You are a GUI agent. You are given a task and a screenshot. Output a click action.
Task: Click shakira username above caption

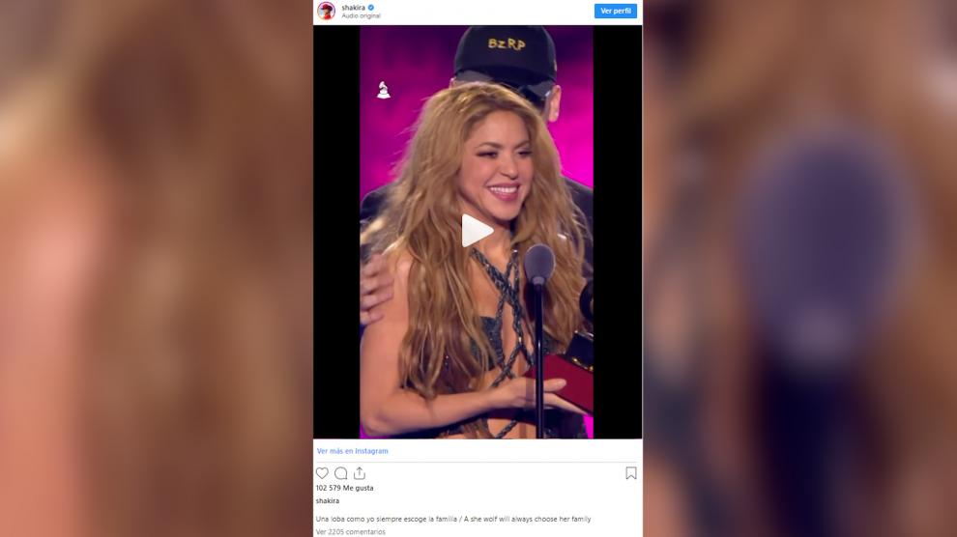point(327,501)
